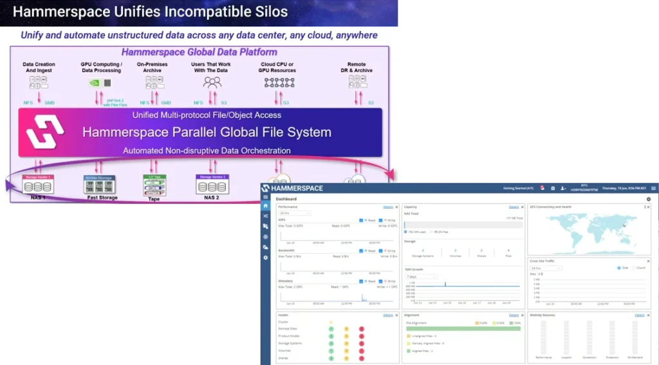Close the Mobility Reasons panel

(648, 315)
